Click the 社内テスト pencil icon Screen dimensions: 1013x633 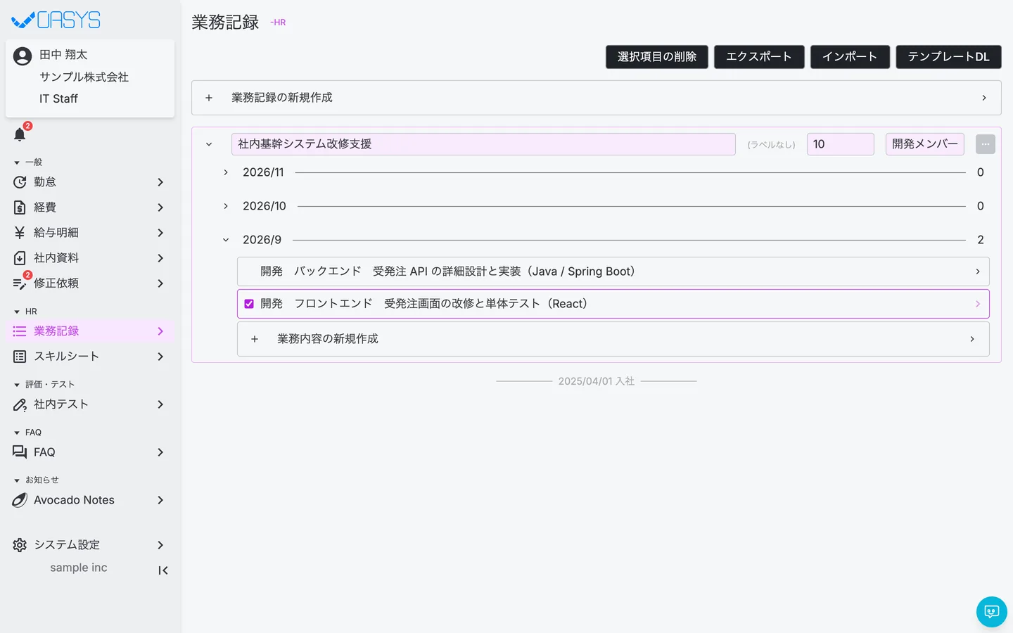pyautogui.click(x=20, y=404)
